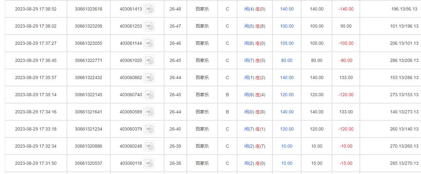Open video replay icon beside 403061020
This screenshot has height=174, width=421.
point(149,61)
